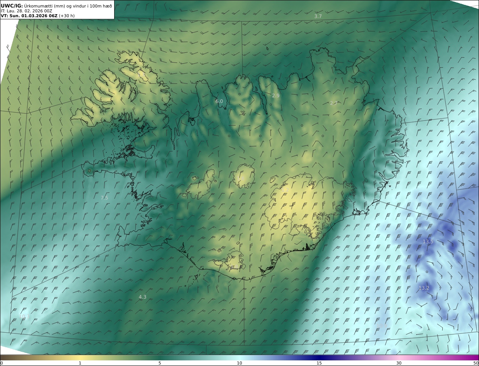Pick the yellow colorbar segment above tick 1

click(x=80, y=357)
